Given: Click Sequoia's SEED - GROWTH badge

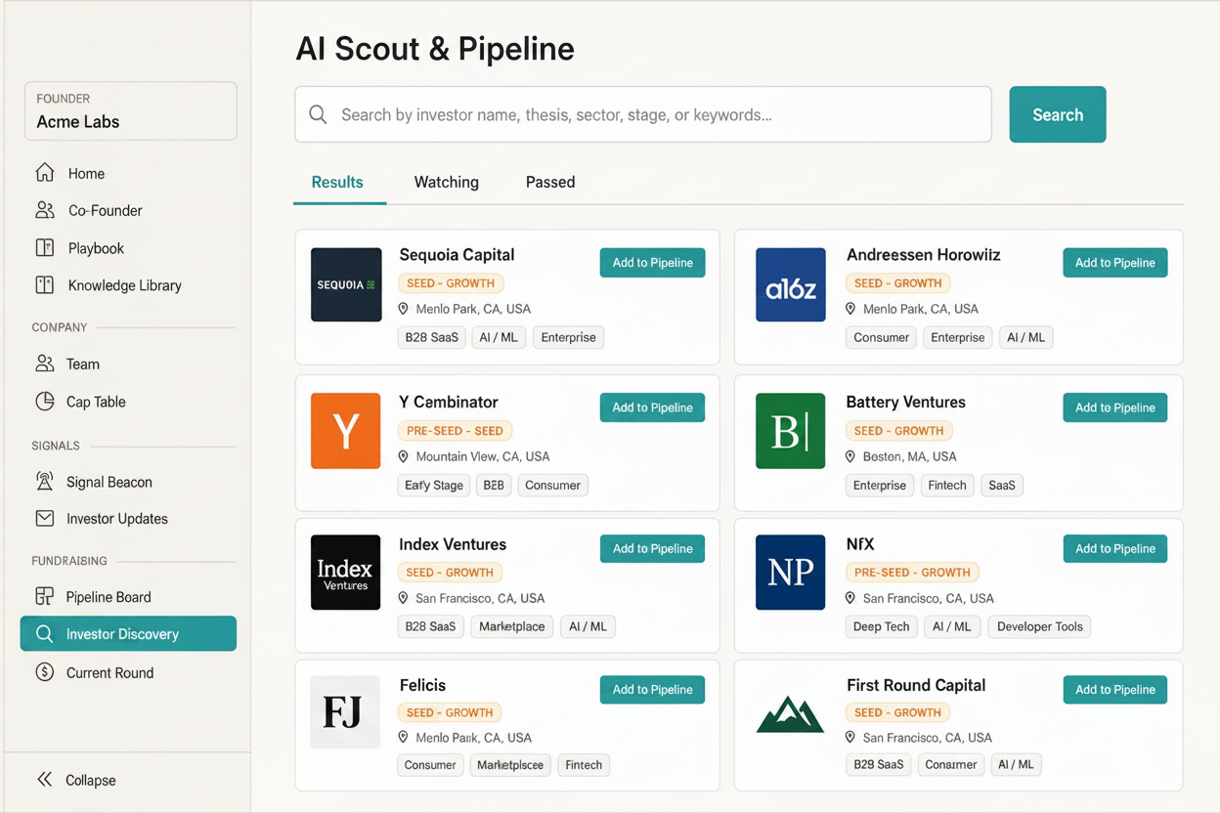Looking at the screenshot, I should [450, 283].
